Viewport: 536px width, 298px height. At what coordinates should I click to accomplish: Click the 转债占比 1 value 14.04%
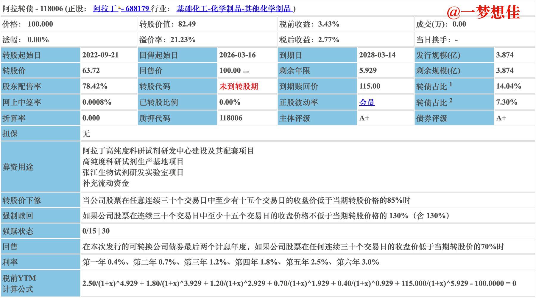tap(509, 86)
